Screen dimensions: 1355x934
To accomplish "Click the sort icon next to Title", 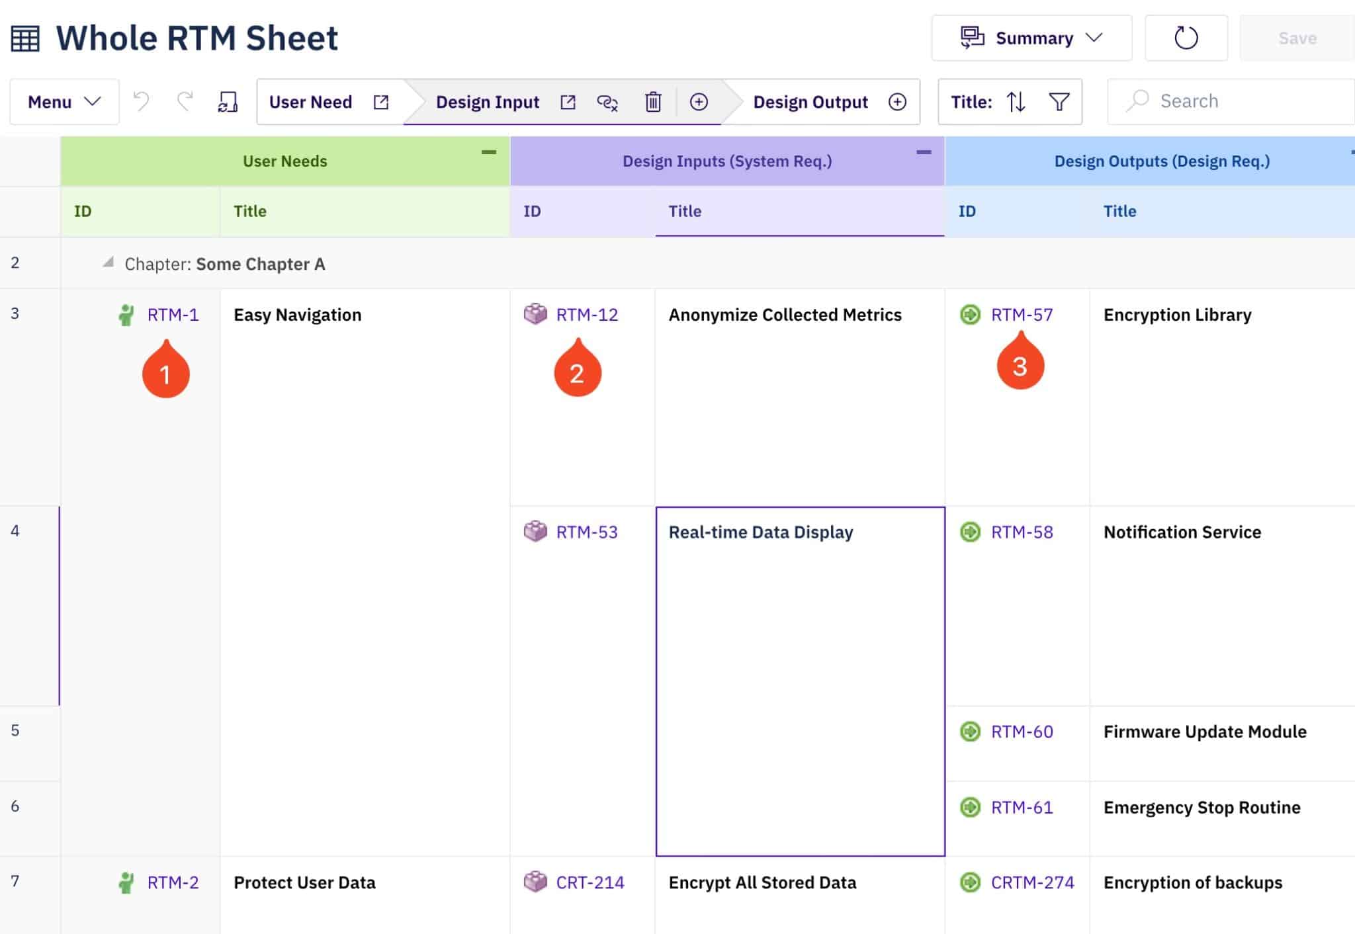I will (1016, 101).
